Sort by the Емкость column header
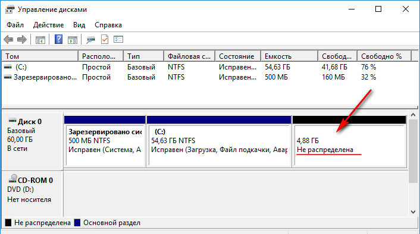The image size is (420, 234). [x=290, y=56]
